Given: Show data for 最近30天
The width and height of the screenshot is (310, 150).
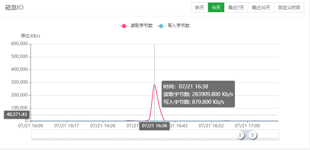Looking at the screenshot, I should [261, 8].
